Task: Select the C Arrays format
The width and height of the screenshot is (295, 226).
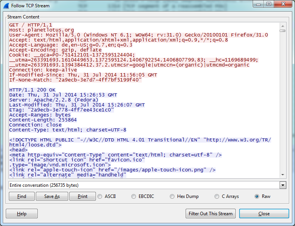Action: (x=217, y=196)
